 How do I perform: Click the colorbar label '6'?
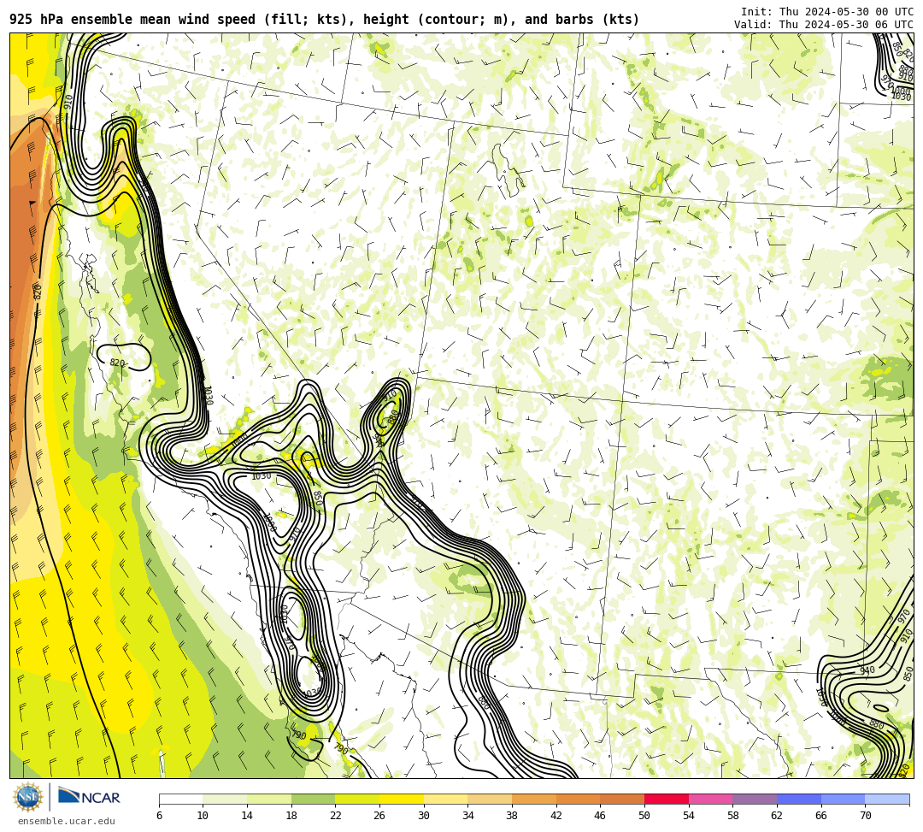159,816
